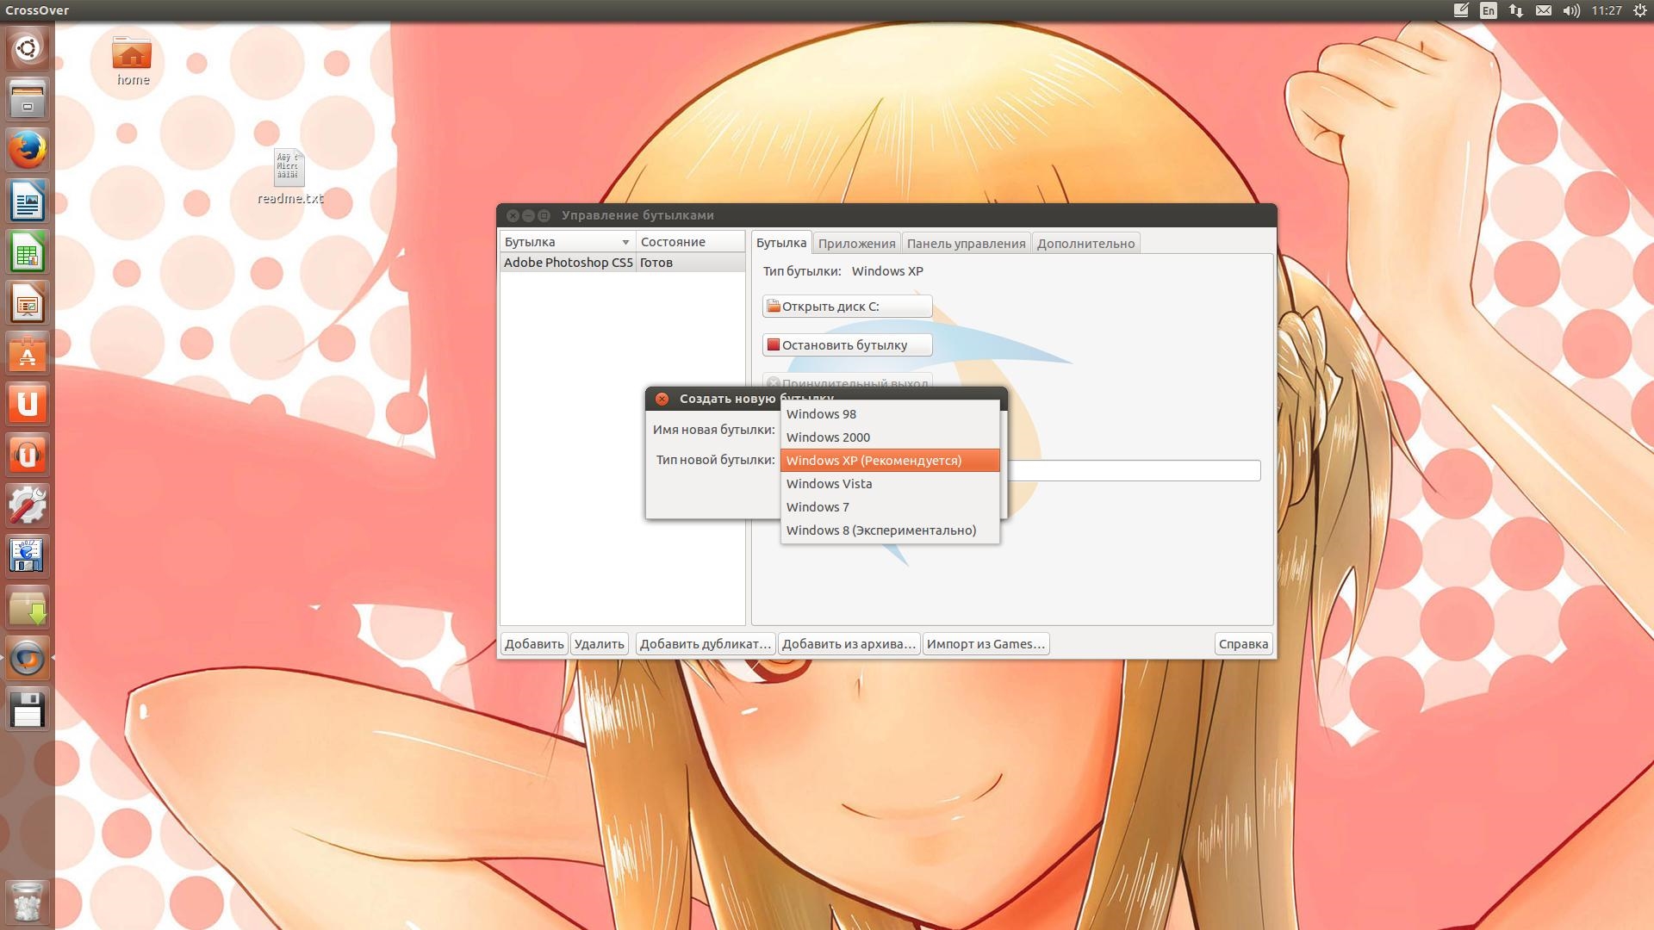Click the pen note indicator in top panel
The width and height of the screenshot is (1654, 930).
1461,10
